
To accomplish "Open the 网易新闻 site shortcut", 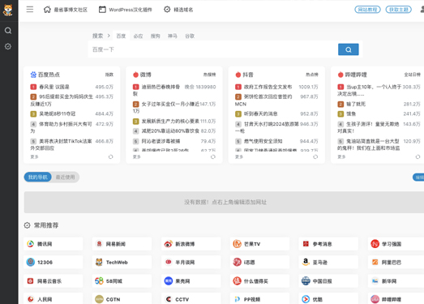I will [122, 244].
